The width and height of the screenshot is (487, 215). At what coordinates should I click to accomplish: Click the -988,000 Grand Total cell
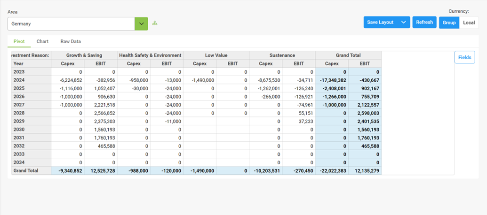coord(134,170)
